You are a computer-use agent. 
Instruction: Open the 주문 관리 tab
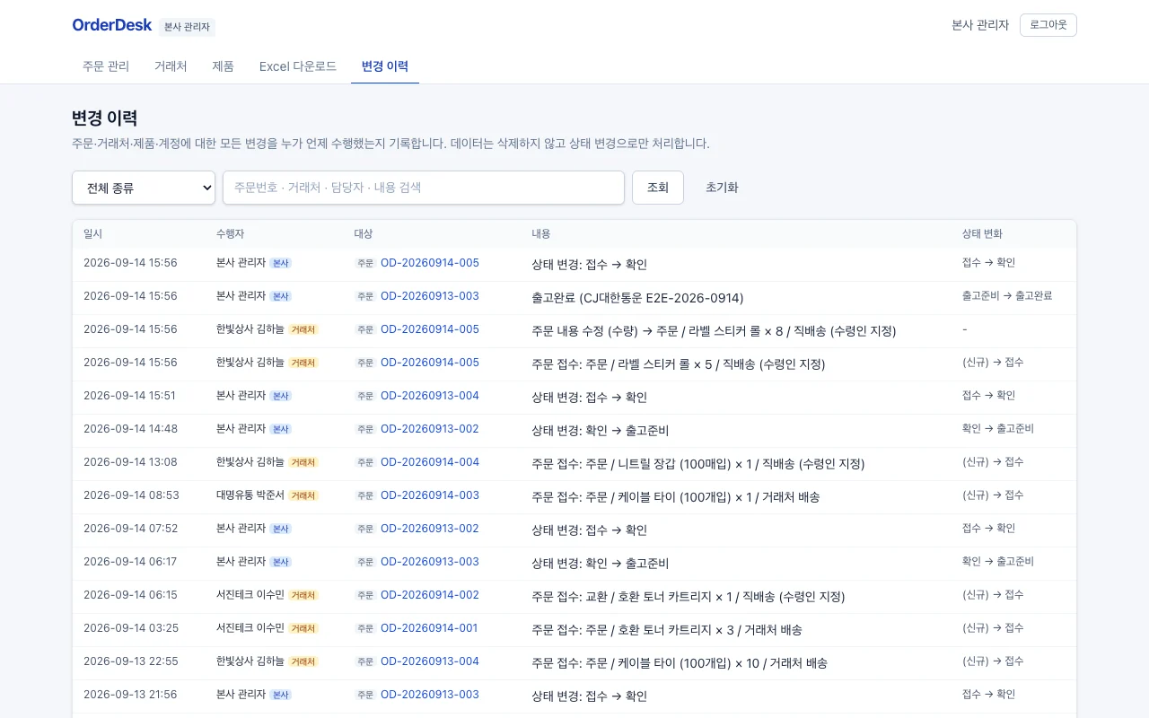pos(106,66)
